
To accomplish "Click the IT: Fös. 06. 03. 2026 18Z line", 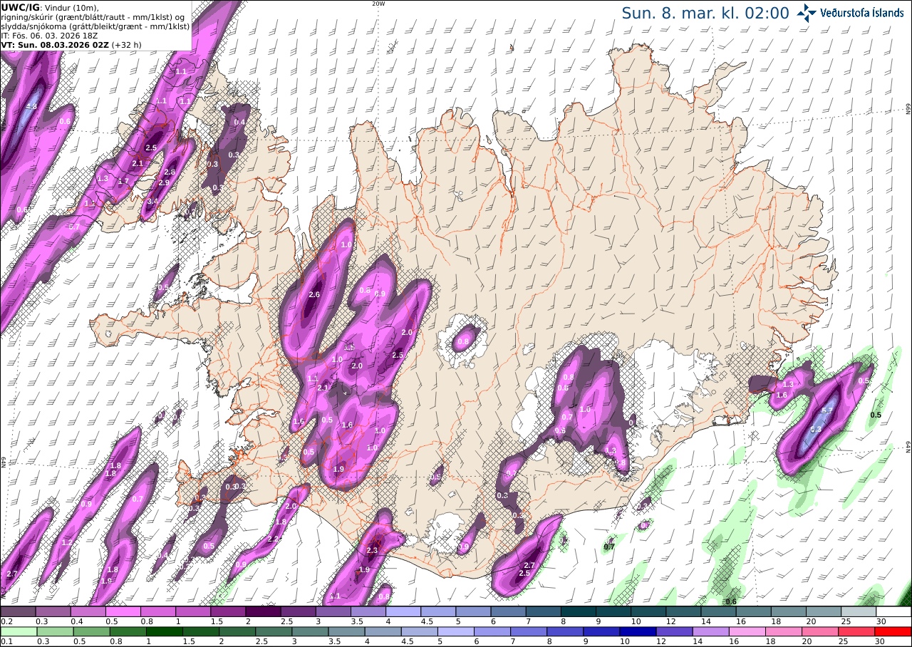I will click(48, 35).
